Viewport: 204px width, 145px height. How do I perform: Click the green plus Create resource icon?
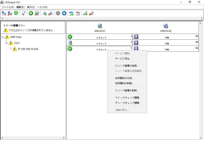coord(31,13)
